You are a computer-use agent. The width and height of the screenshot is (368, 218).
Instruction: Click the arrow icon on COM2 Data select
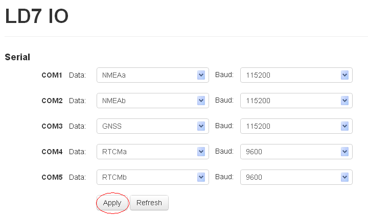pyautogui.click(x=201, y=101)
